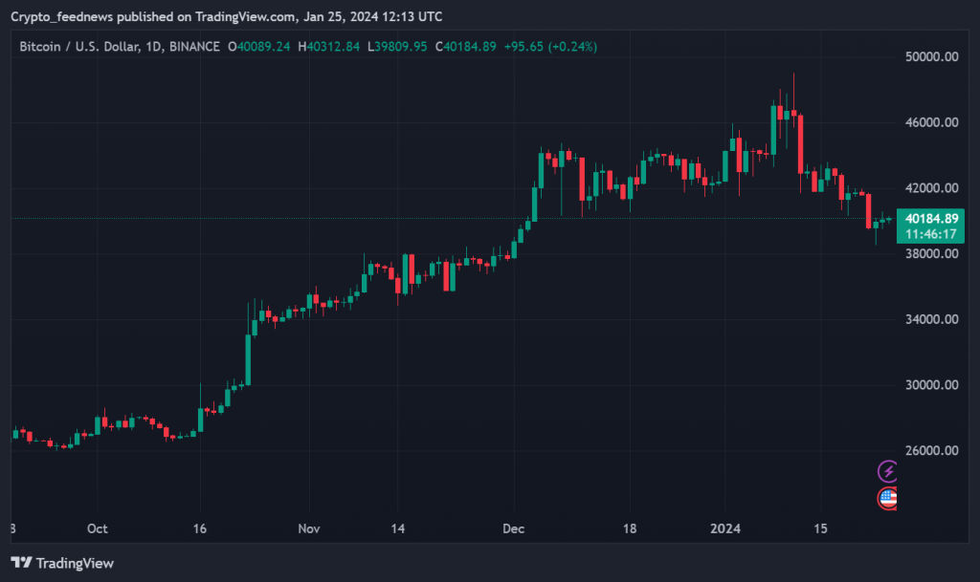Click the 50000.00 price axis label

(x=930, y=57)
